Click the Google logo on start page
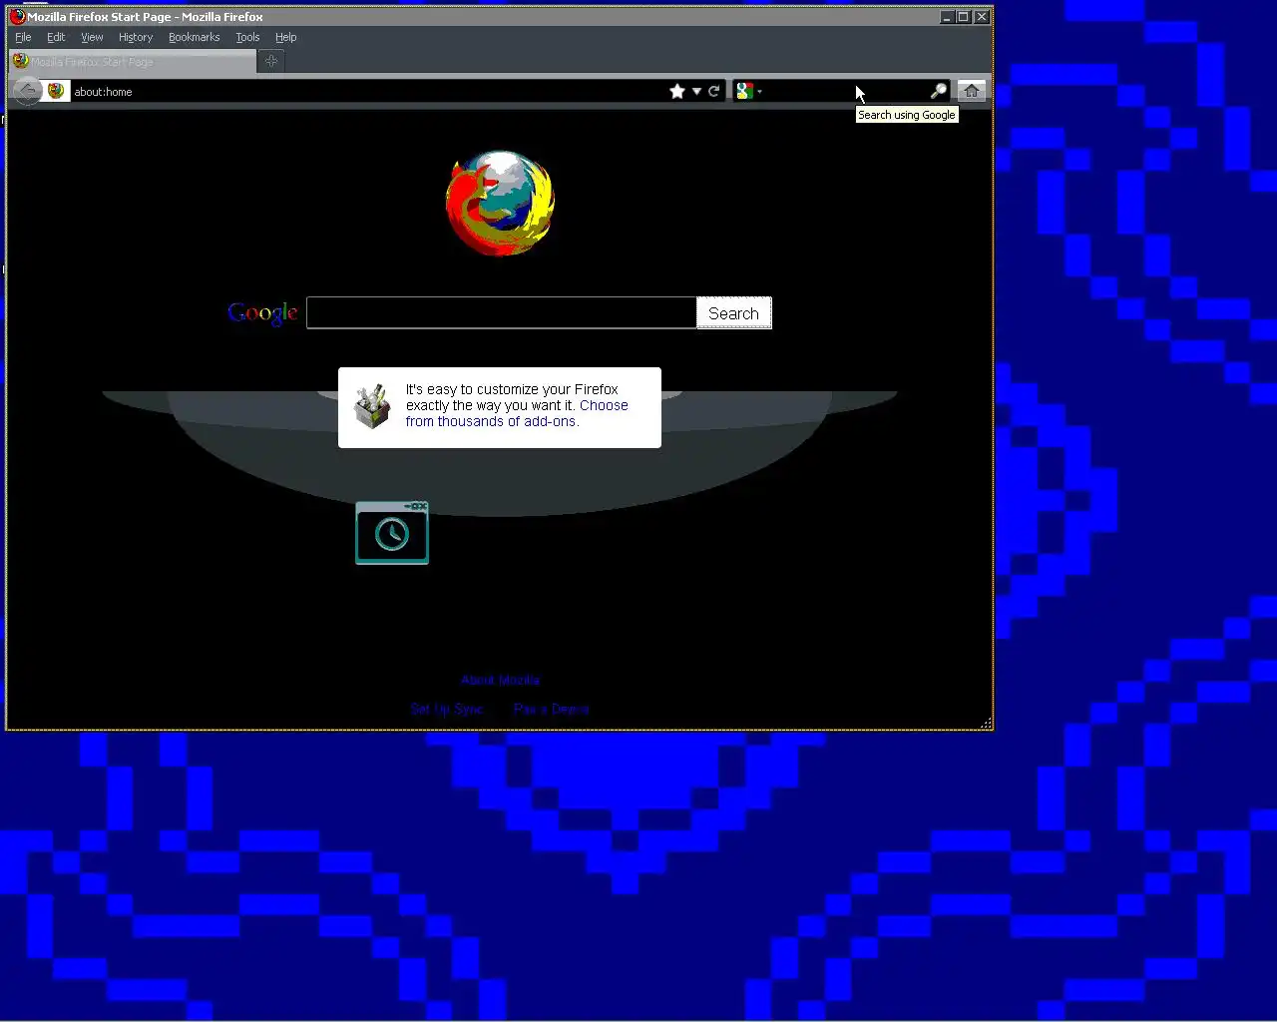Screen dimensions: 1277x1022 pyautogui.click(x=262, y=312)
